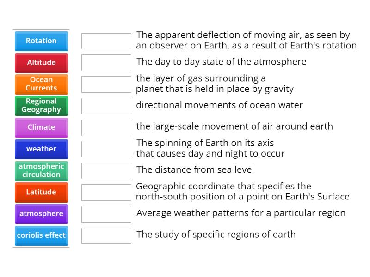Click the answer box for 'day to day state' definition
Image resolution: width=370 pixels, height=277 pixels.
click(106, 62)
